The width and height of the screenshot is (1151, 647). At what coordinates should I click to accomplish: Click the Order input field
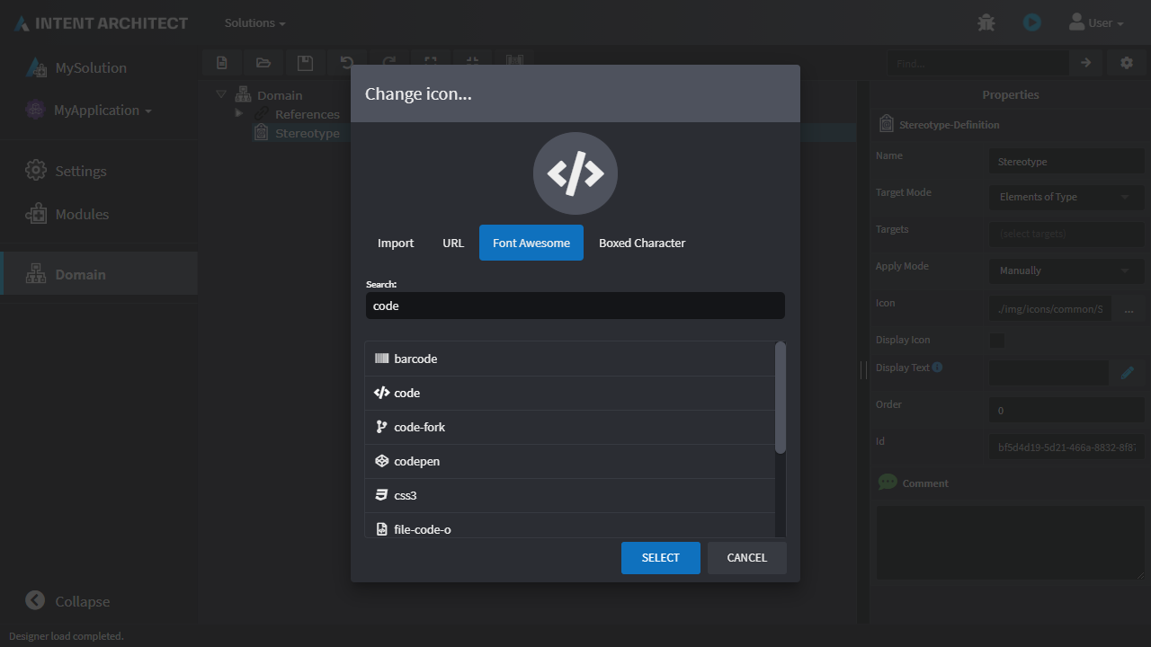point(1066,410)
